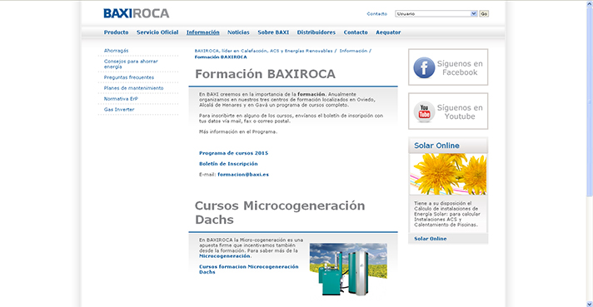
Task: Click the Solar Online heading
Action: pyautogui.click(x=436, y=146)
